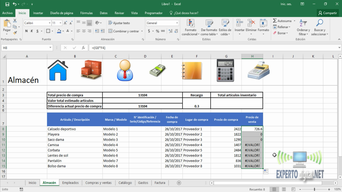Click the Autosuma sigma icon
Image resolution: width=342 pixels, height=192 pixels.
click(275, 21)
